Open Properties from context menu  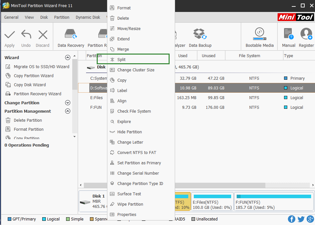141,215
